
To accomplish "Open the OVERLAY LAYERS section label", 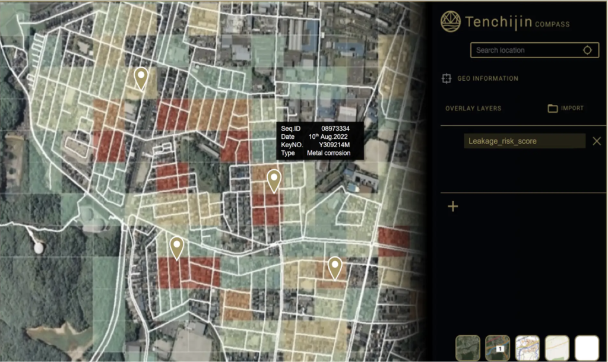I will [x=473, y=109].
